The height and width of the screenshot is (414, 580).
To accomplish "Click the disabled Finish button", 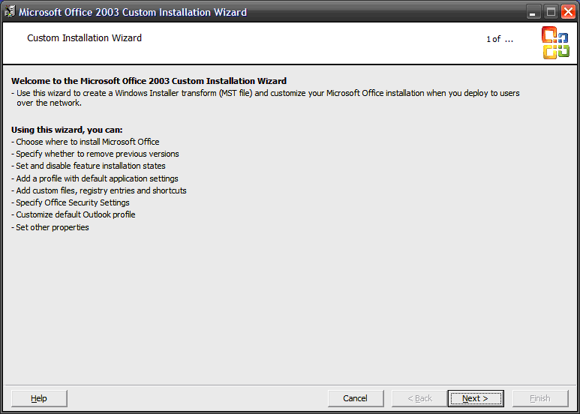I will point(539,398).
